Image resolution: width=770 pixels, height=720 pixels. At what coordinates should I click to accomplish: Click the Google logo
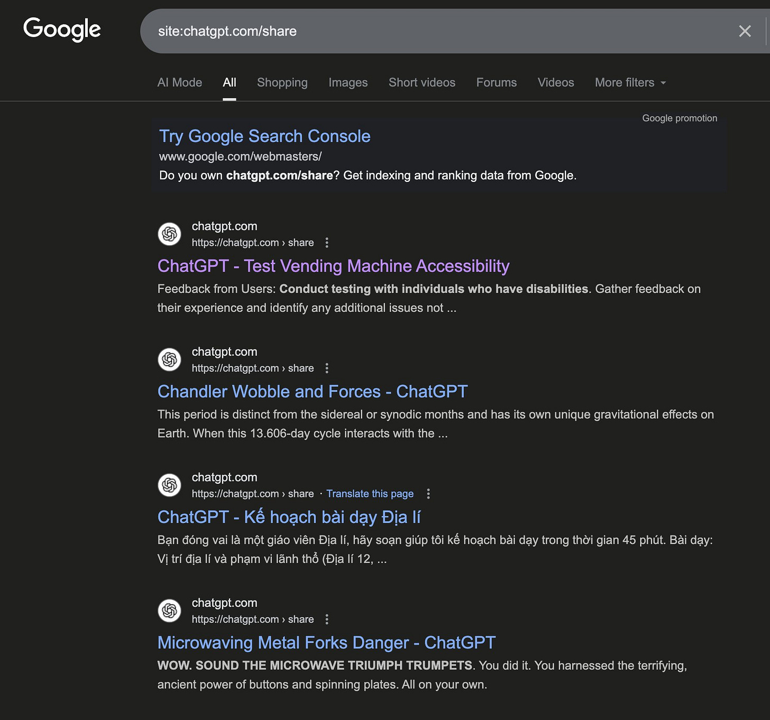(x=62, y=30)
